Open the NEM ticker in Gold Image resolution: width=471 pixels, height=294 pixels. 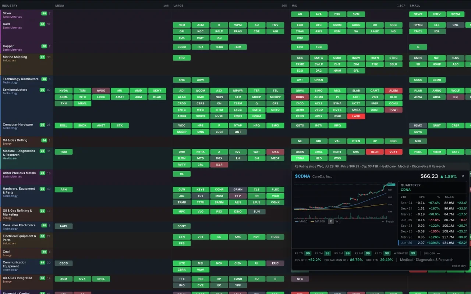(x=182, y=25)
